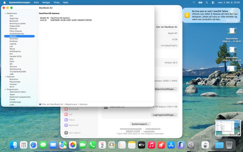Collapse the Nettverk section
The image size is (243, 152).
[5, 77]
